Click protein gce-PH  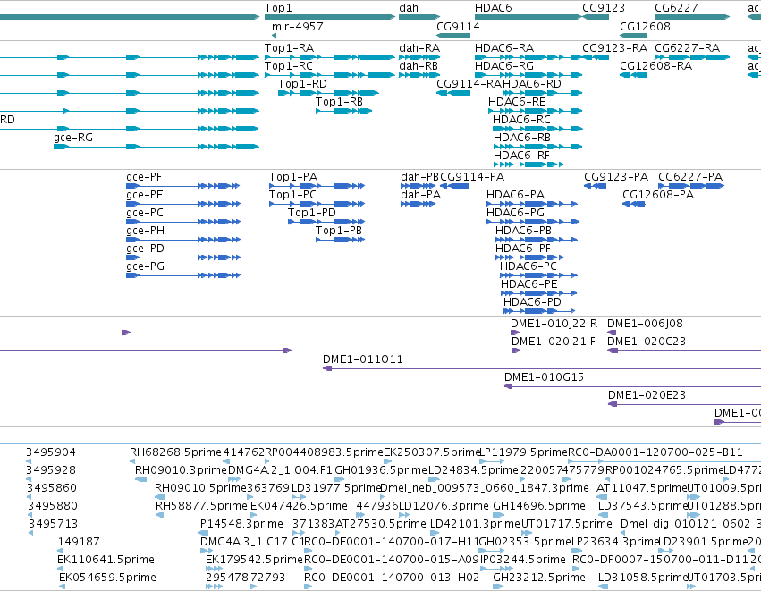(x=183, y=240)
